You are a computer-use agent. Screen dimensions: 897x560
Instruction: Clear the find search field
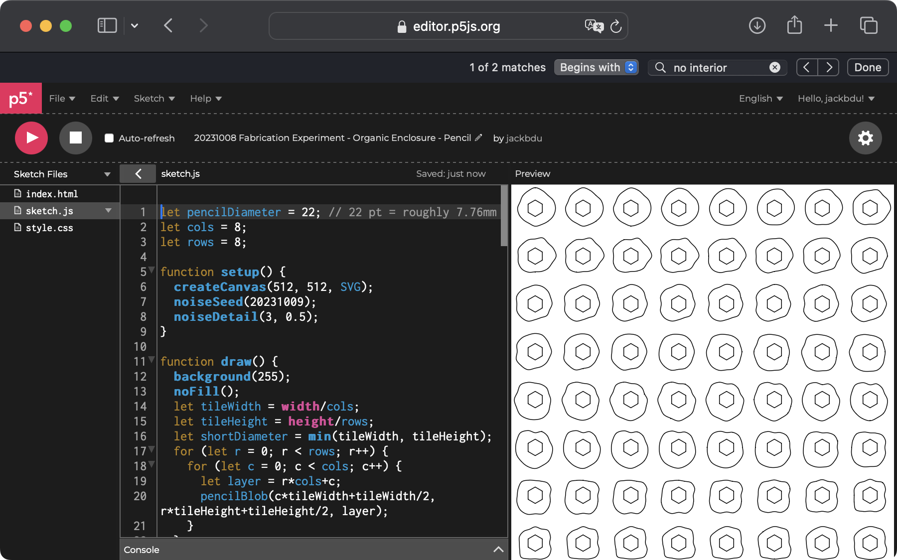[774, 67]
